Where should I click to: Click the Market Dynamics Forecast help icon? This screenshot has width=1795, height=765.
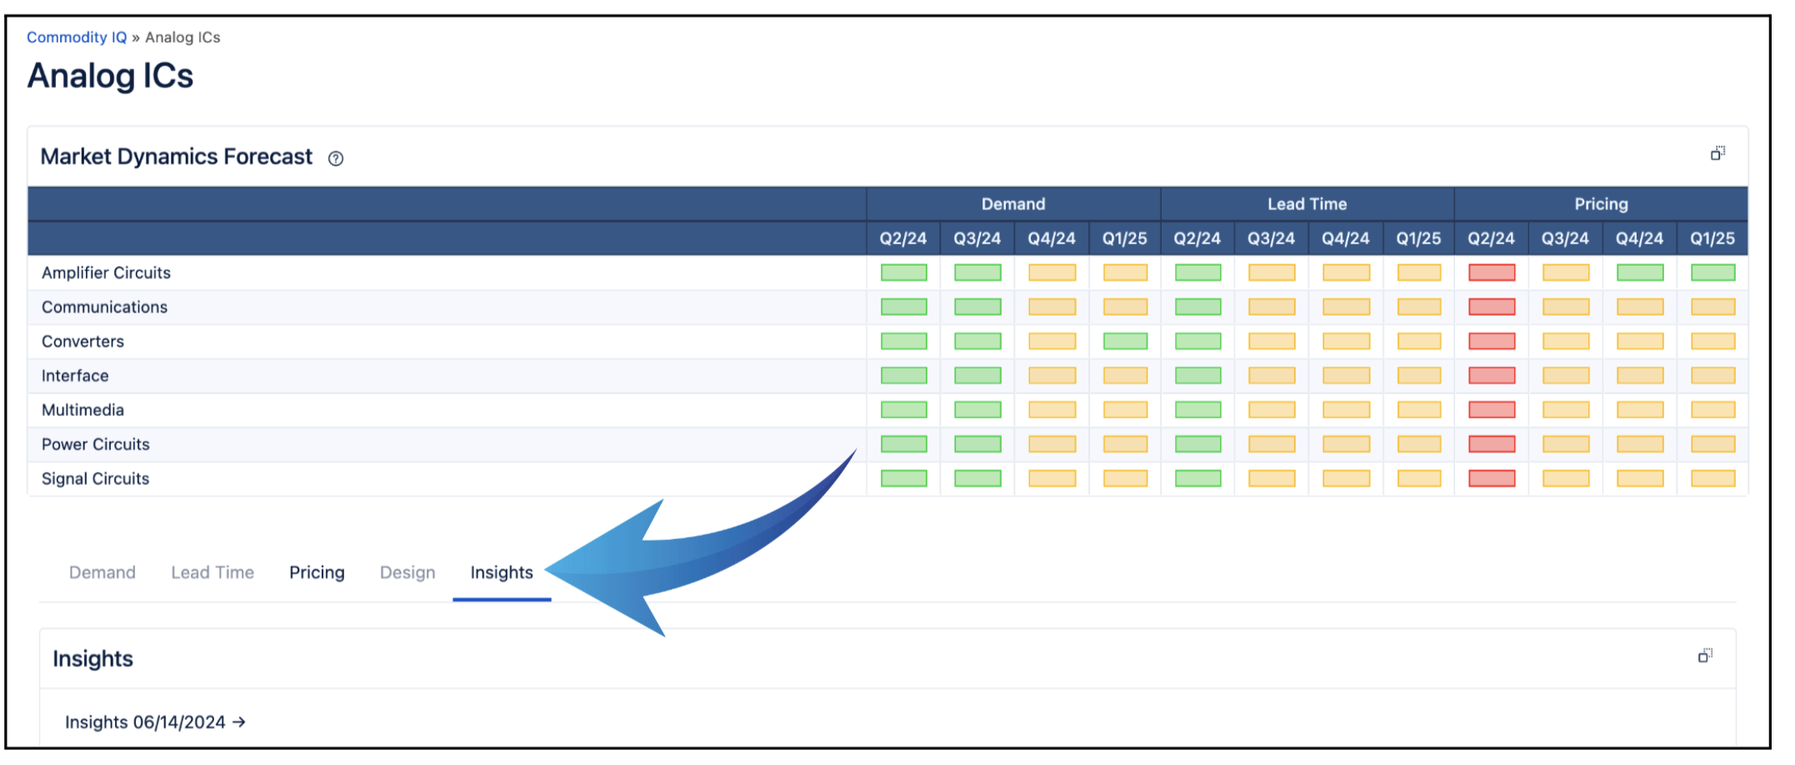(x=335, y=158)
